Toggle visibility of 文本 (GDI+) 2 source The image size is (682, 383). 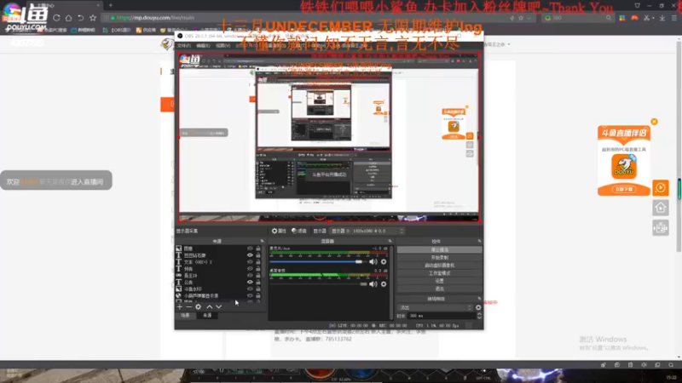(x=250, y=262)
